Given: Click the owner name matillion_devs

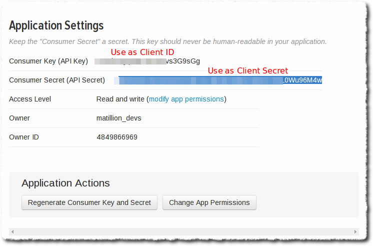Looking at the screenshot, I should (x=118, y=118).
